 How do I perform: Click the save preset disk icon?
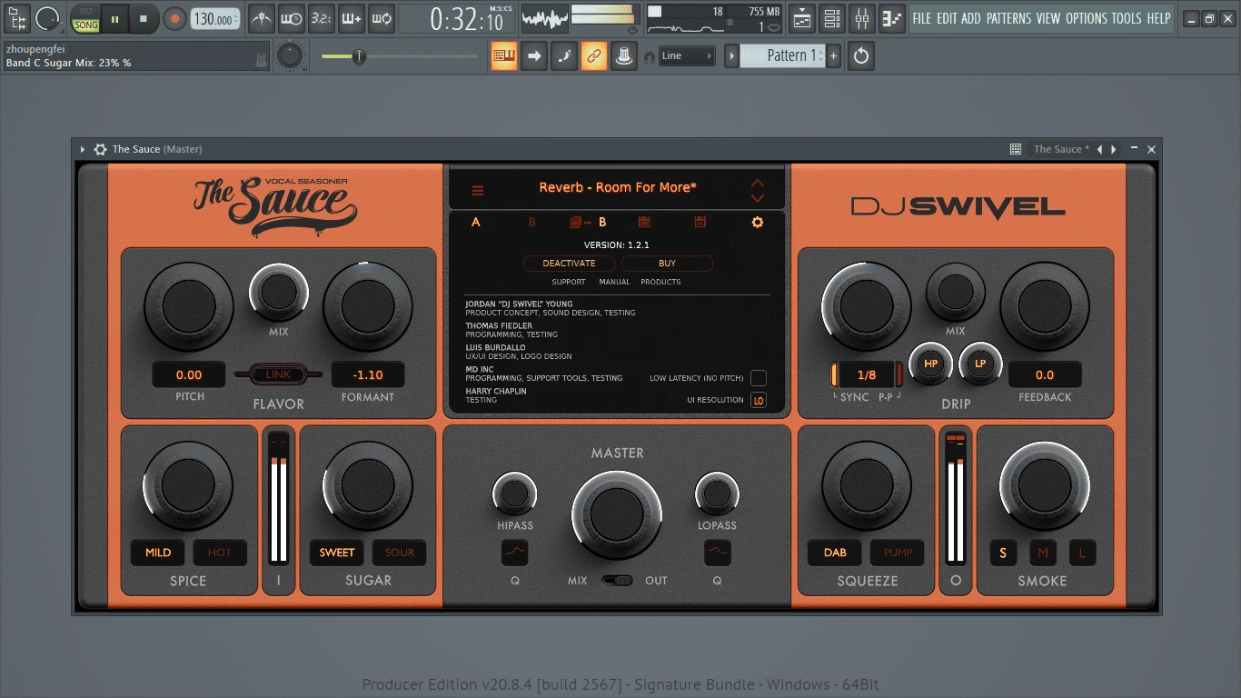644,222
